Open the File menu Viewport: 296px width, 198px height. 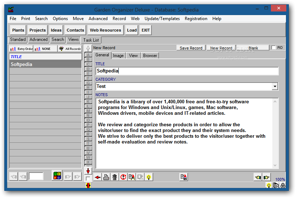(13, 19)
